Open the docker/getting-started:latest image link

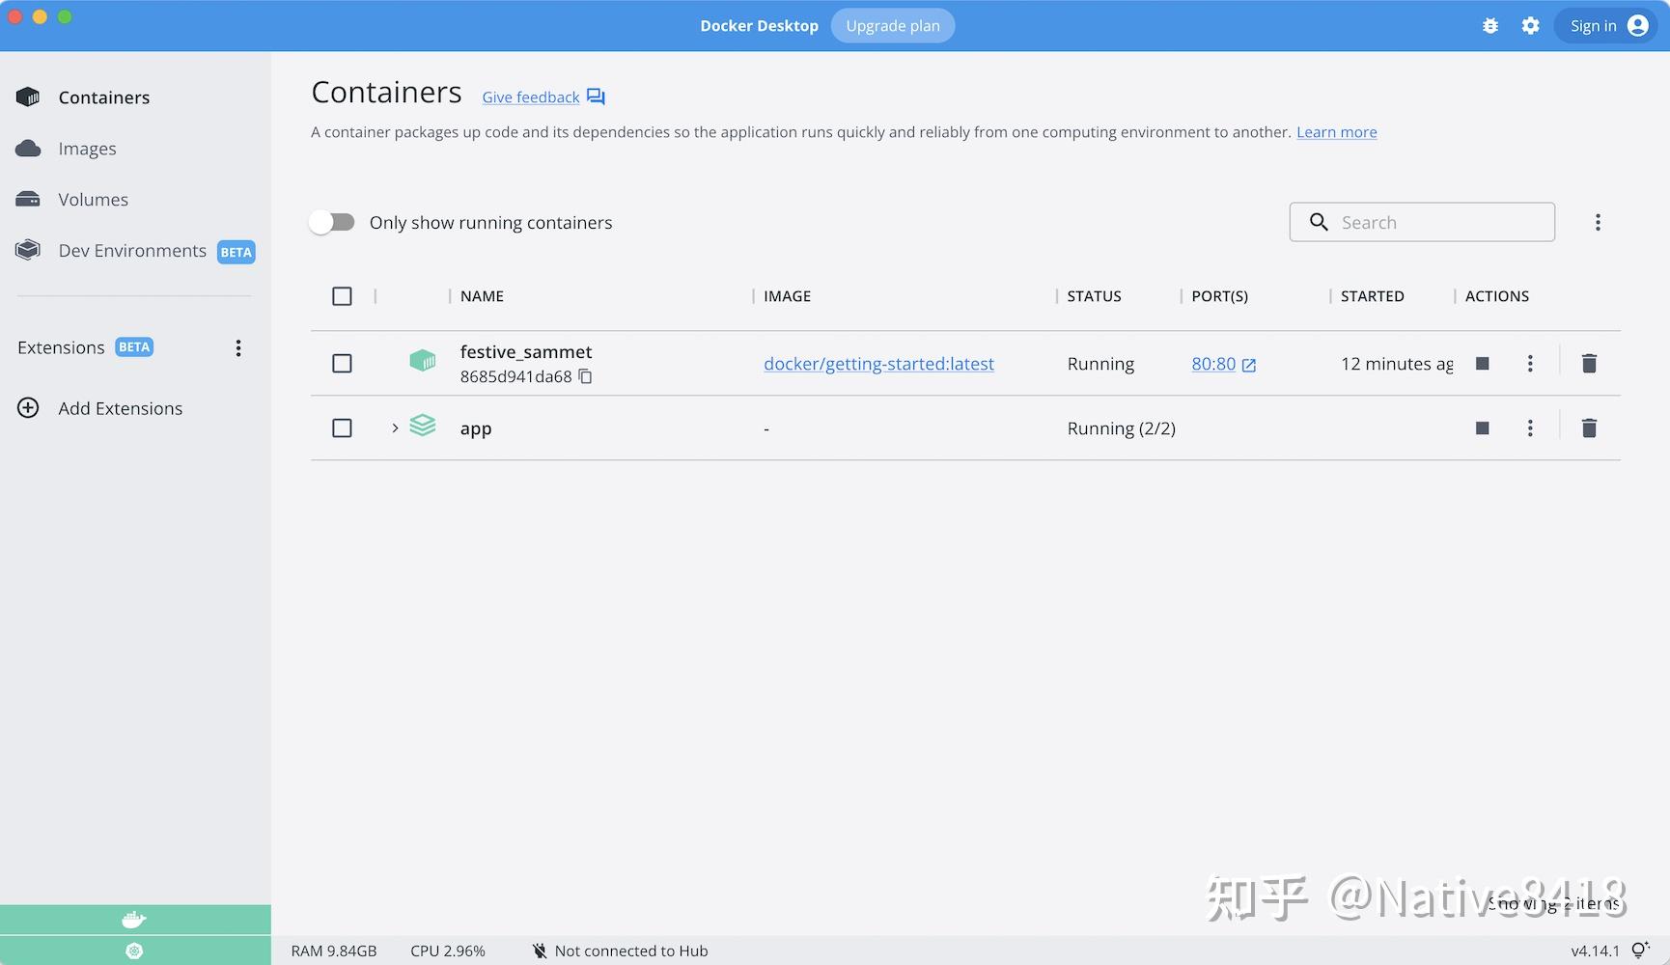tap(878, 364)
